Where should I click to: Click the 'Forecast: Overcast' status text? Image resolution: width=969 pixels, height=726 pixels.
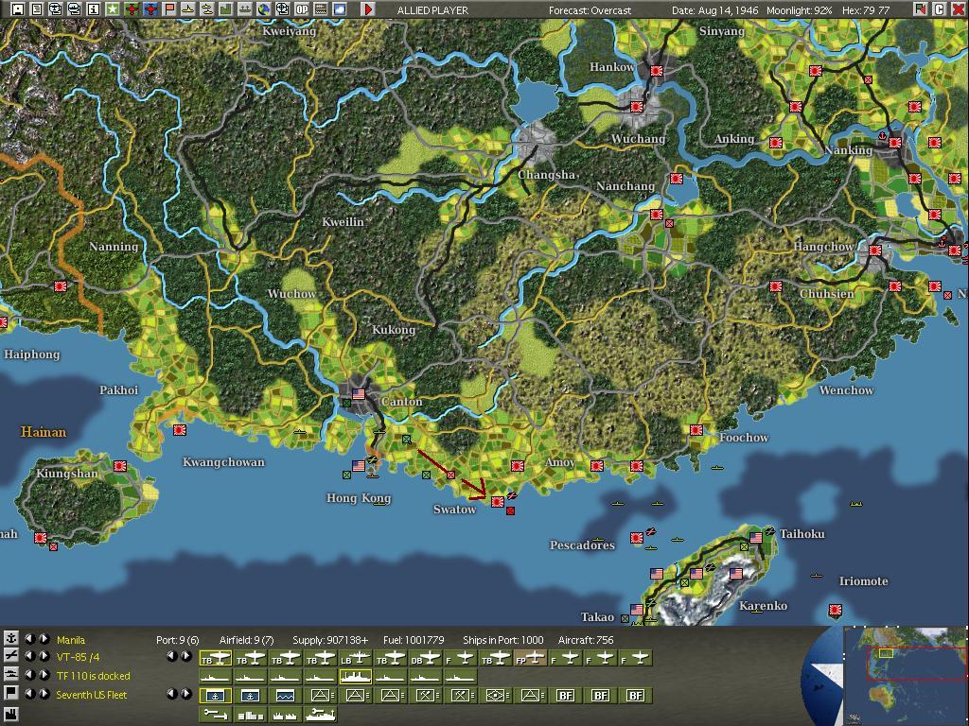pyautogui.click(x=590, y=10)
